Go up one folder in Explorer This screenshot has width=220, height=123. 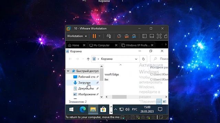88,59
